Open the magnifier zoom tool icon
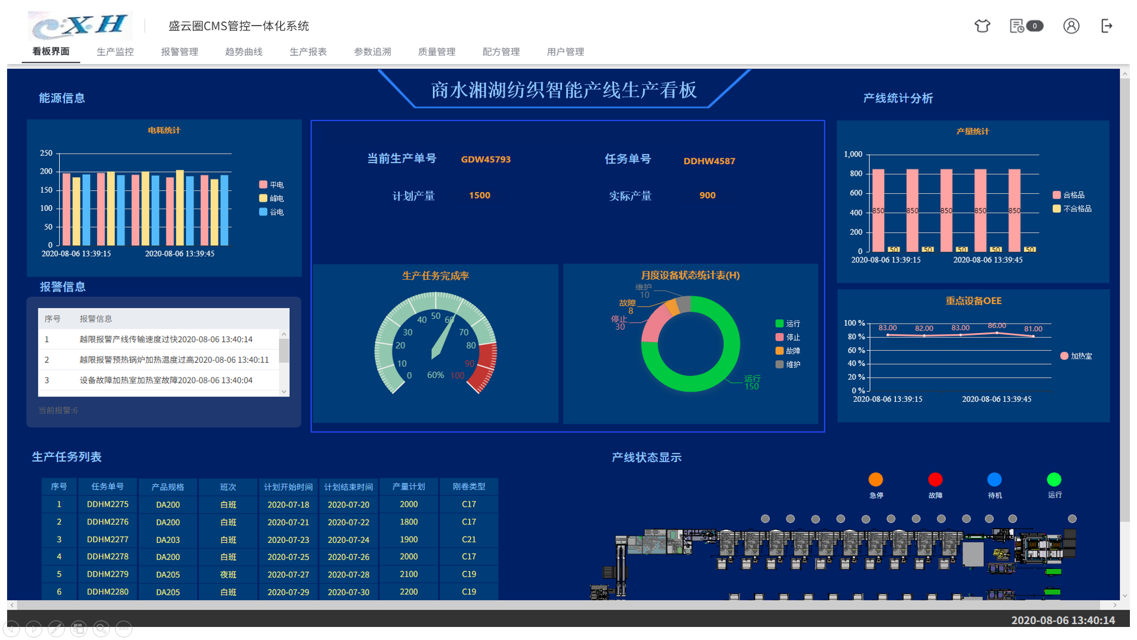The width and height of the screenshot is (1137, 640). (x=101, y=628)
